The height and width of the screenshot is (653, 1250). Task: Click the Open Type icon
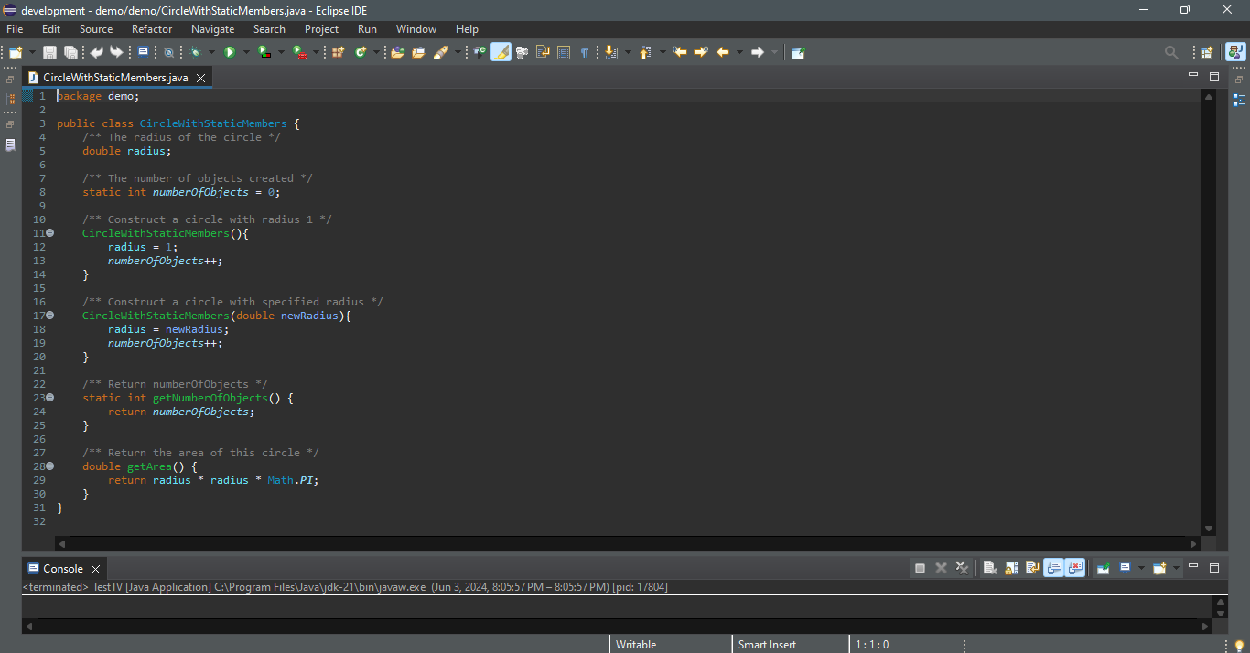(x=397, y=52)
